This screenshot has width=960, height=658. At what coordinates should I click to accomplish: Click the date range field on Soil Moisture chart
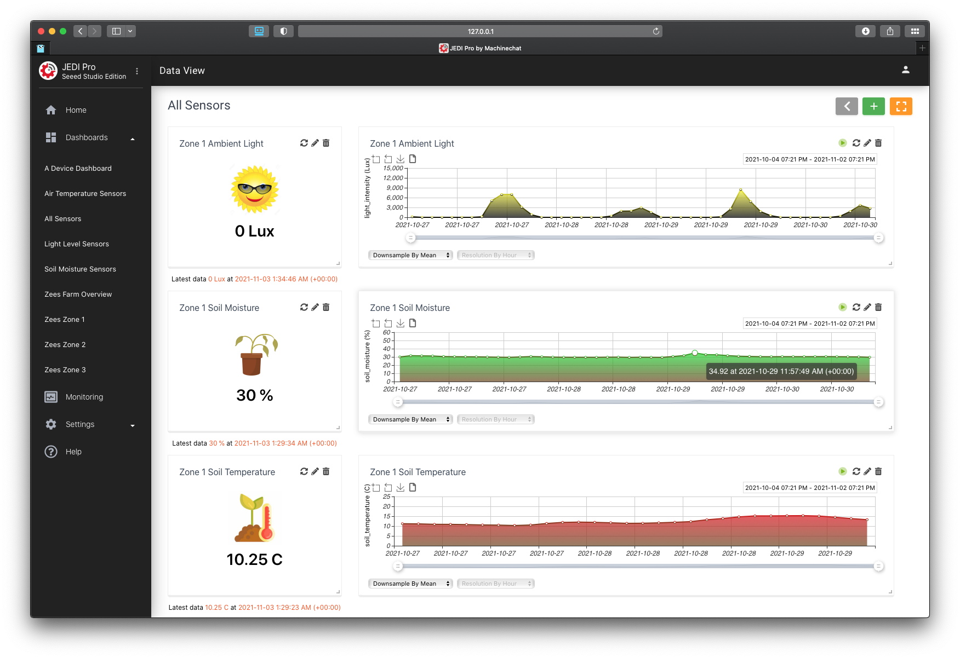(809, 323)
